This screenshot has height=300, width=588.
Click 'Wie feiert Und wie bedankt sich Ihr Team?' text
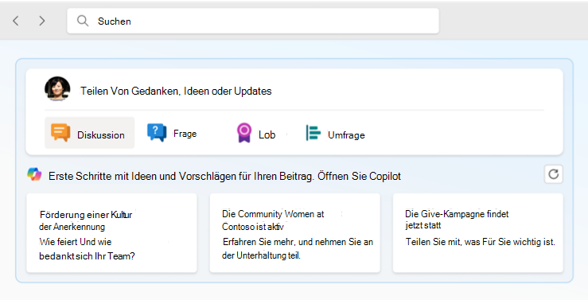pyautogui.click(x=87, y=249)
